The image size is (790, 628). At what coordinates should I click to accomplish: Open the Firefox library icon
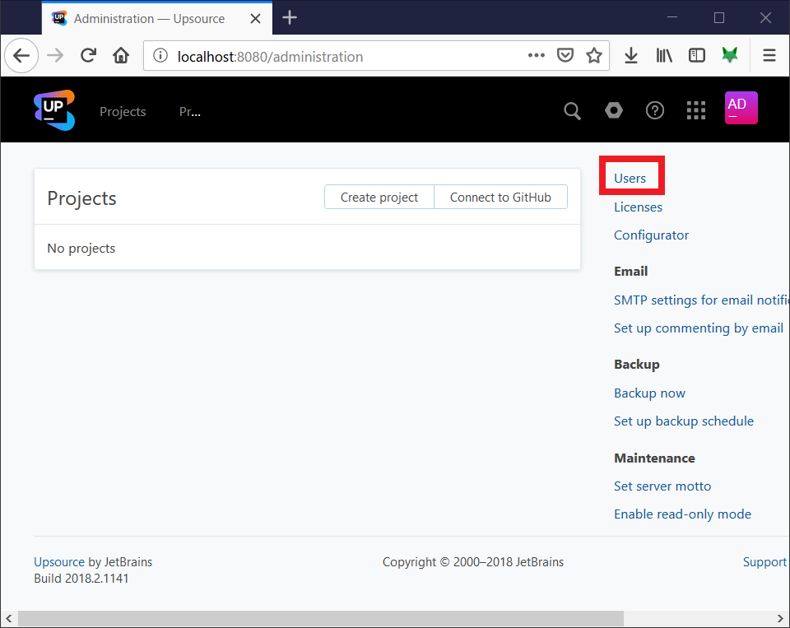pos(663,55)
